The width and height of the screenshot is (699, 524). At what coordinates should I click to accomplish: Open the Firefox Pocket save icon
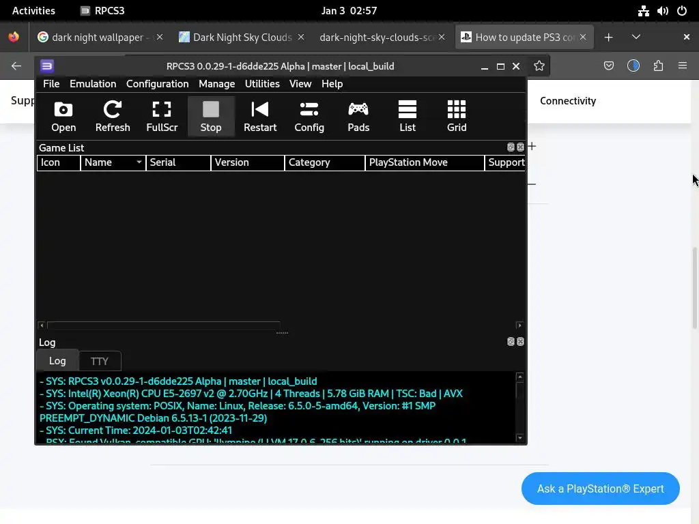(x=608, y=66)
